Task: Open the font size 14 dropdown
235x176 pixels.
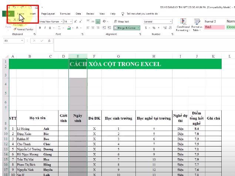Action: (71, 21)
